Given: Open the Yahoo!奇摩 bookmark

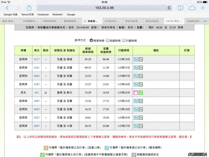Looking at the screenshot, I should coord(27,14).
